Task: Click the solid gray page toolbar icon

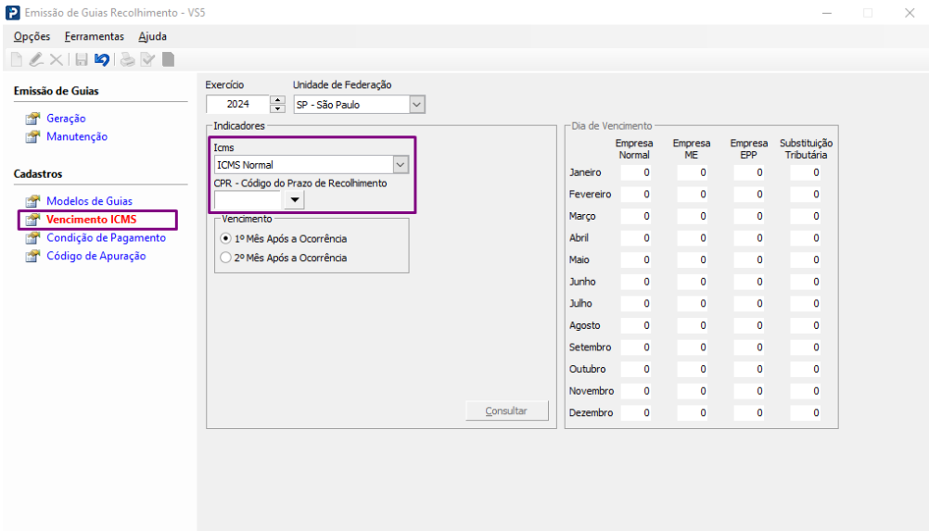Action: pos(168,59)
